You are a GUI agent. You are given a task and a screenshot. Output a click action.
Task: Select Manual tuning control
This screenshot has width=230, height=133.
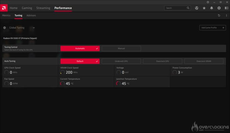[x=121, y=49]
